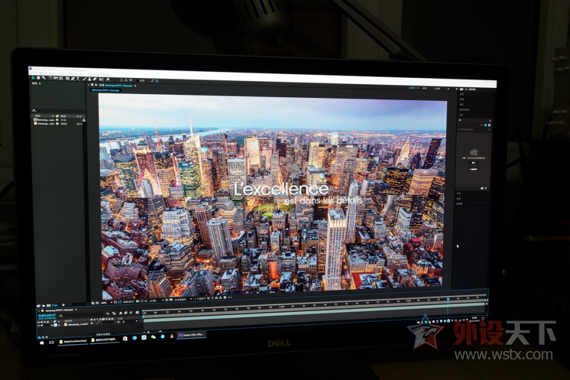The image size is (570, 380).
Task: Switch to the 小屏幕 workspace tab
Action: pos(437,88)
